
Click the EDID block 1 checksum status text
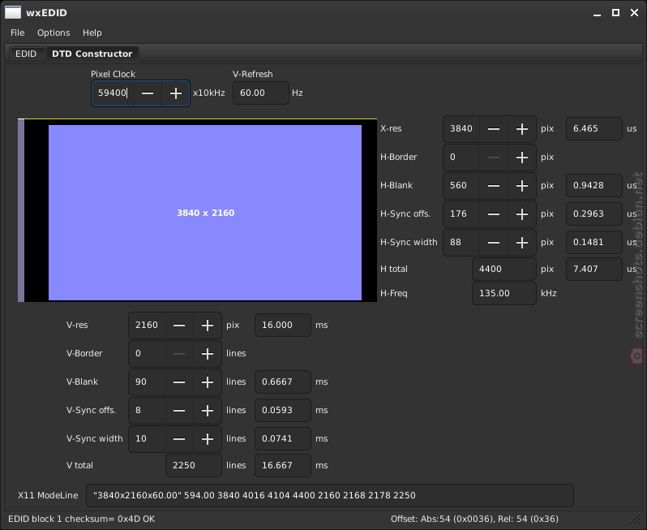click(81, 519)
